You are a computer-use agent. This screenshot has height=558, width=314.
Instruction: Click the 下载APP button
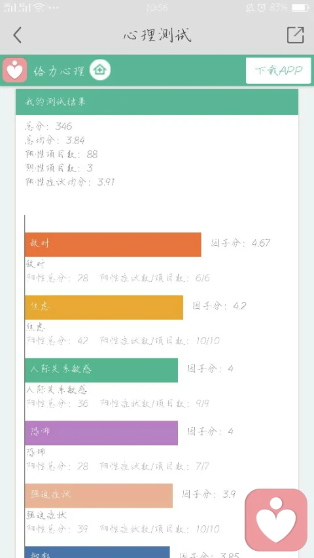pyautogui.click(x=279, y=70)
